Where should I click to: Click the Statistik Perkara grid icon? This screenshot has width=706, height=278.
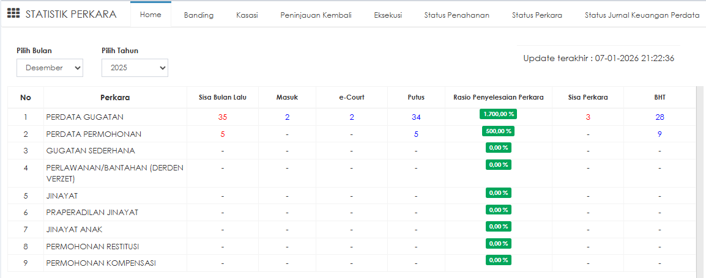(x=13, y=15)
